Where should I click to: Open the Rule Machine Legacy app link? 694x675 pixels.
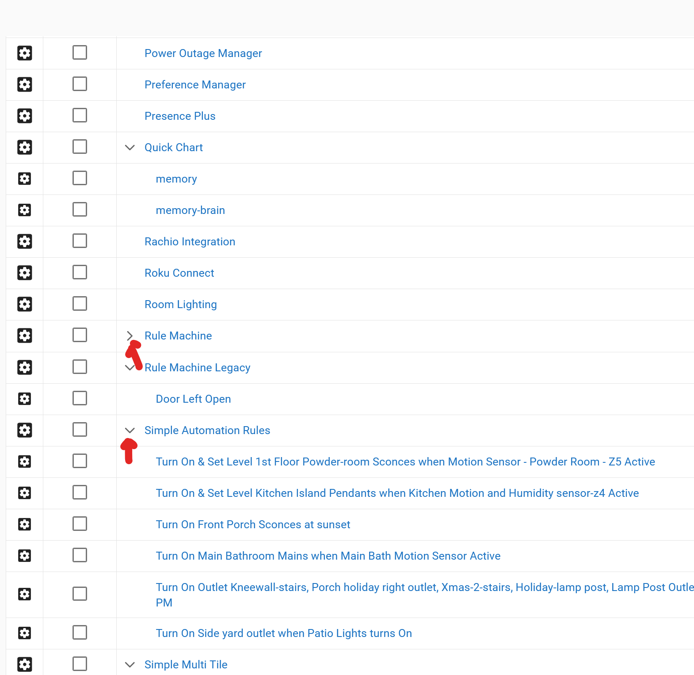tap(197, 368)
